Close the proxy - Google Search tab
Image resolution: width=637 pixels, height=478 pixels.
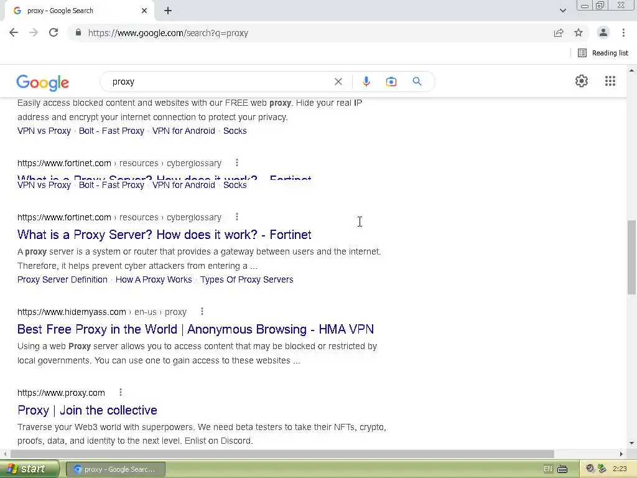coord(144,11)
